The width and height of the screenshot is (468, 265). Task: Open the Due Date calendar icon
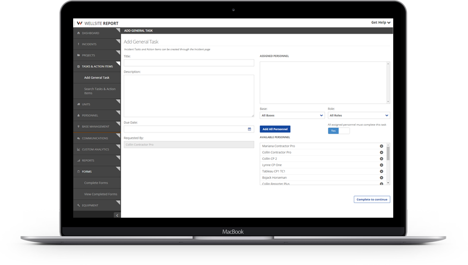(250, 129)
